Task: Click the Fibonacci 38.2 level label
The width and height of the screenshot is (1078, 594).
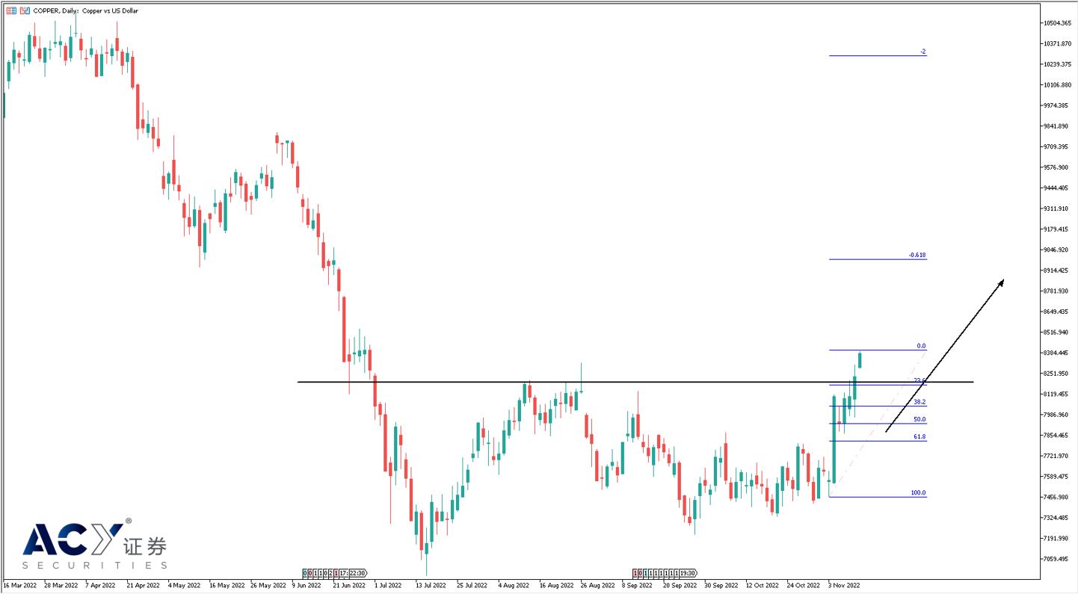Action: [920, 402]
